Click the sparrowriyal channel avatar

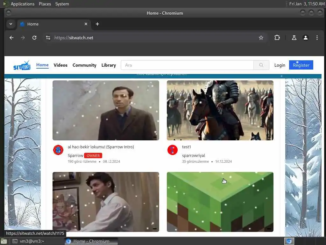[x=173, y=150]
